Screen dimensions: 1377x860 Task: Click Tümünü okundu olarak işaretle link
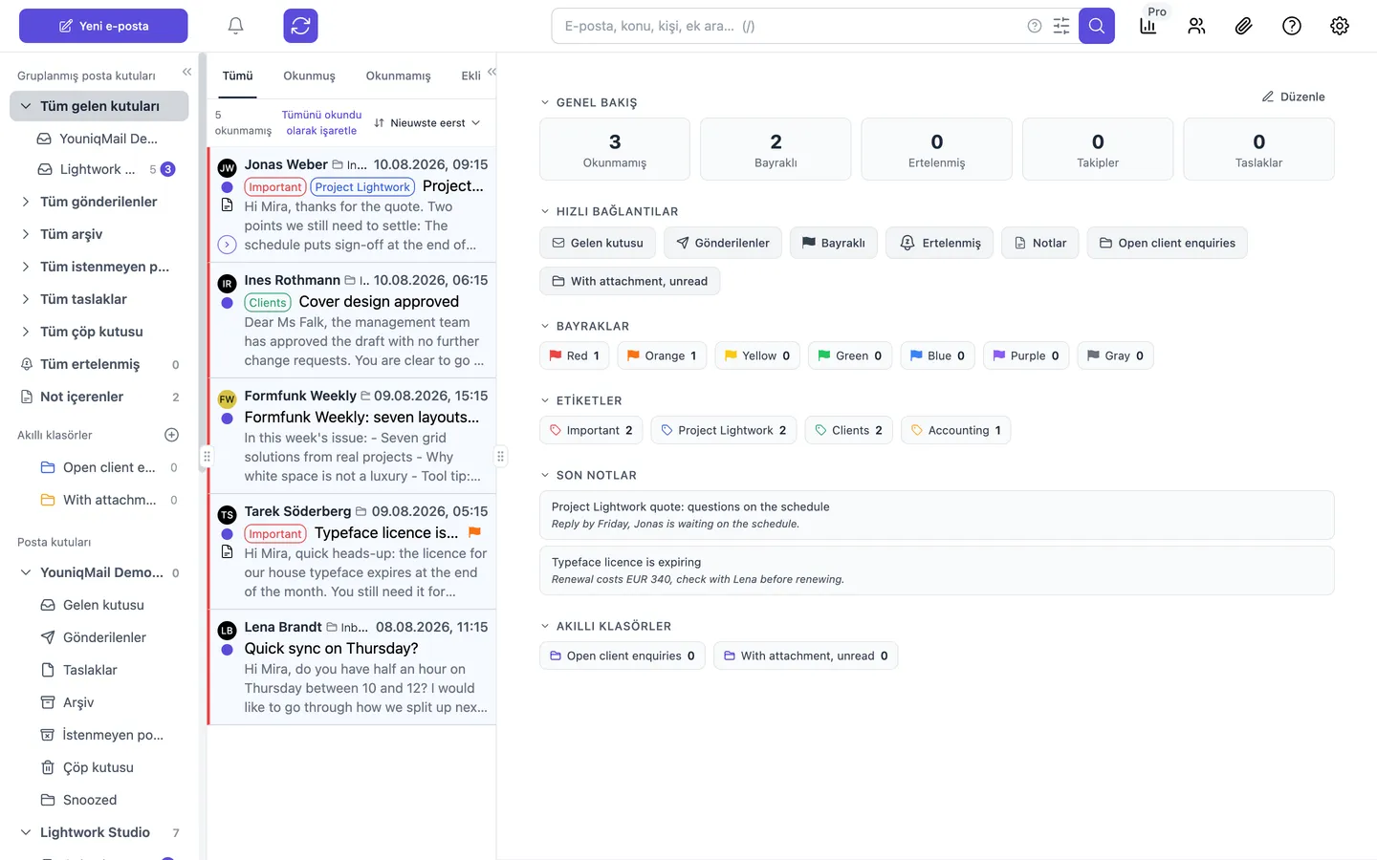tap(321, 122)
